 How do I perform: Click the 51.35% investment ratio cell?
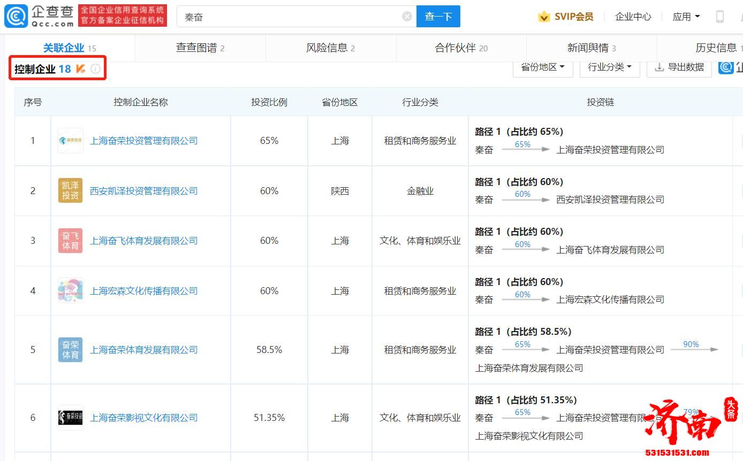pos(269,418)
